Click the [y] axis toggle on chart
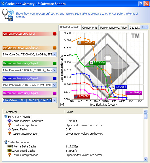Image resolution: width=150 pixels, height=163 pixels. point(62,105)
